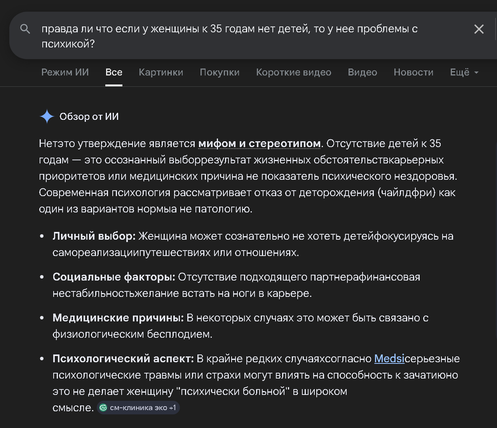Open the Medsi source link
The width and height of the screenshot is (497, 428).
[389, 359]
